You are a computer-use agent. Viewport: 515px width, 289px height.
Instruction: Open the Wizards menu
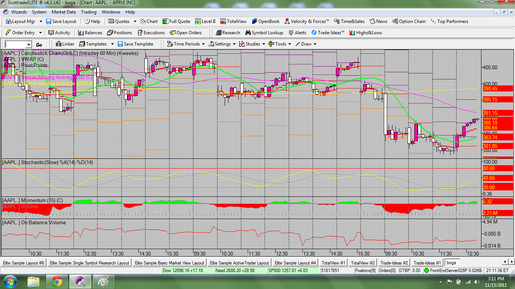pos(19,12)
